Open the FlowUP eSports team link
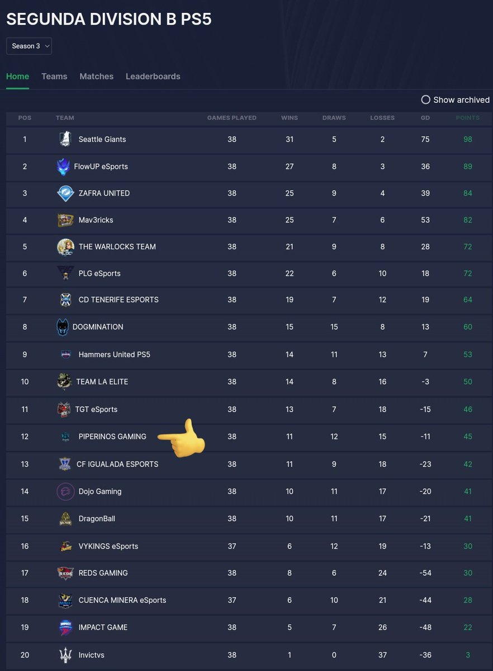 coord(101,166)
